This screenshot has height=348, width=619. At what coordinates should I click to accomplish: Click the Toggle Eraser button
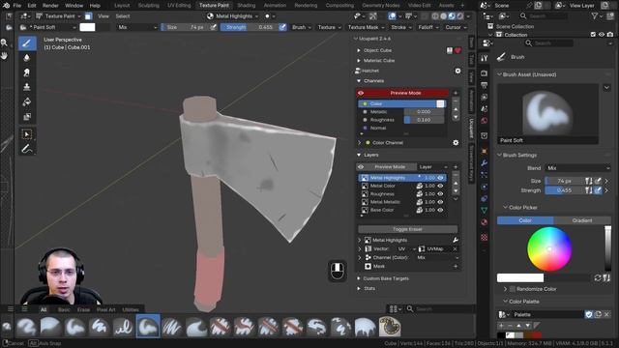click(x=407, y=229)
